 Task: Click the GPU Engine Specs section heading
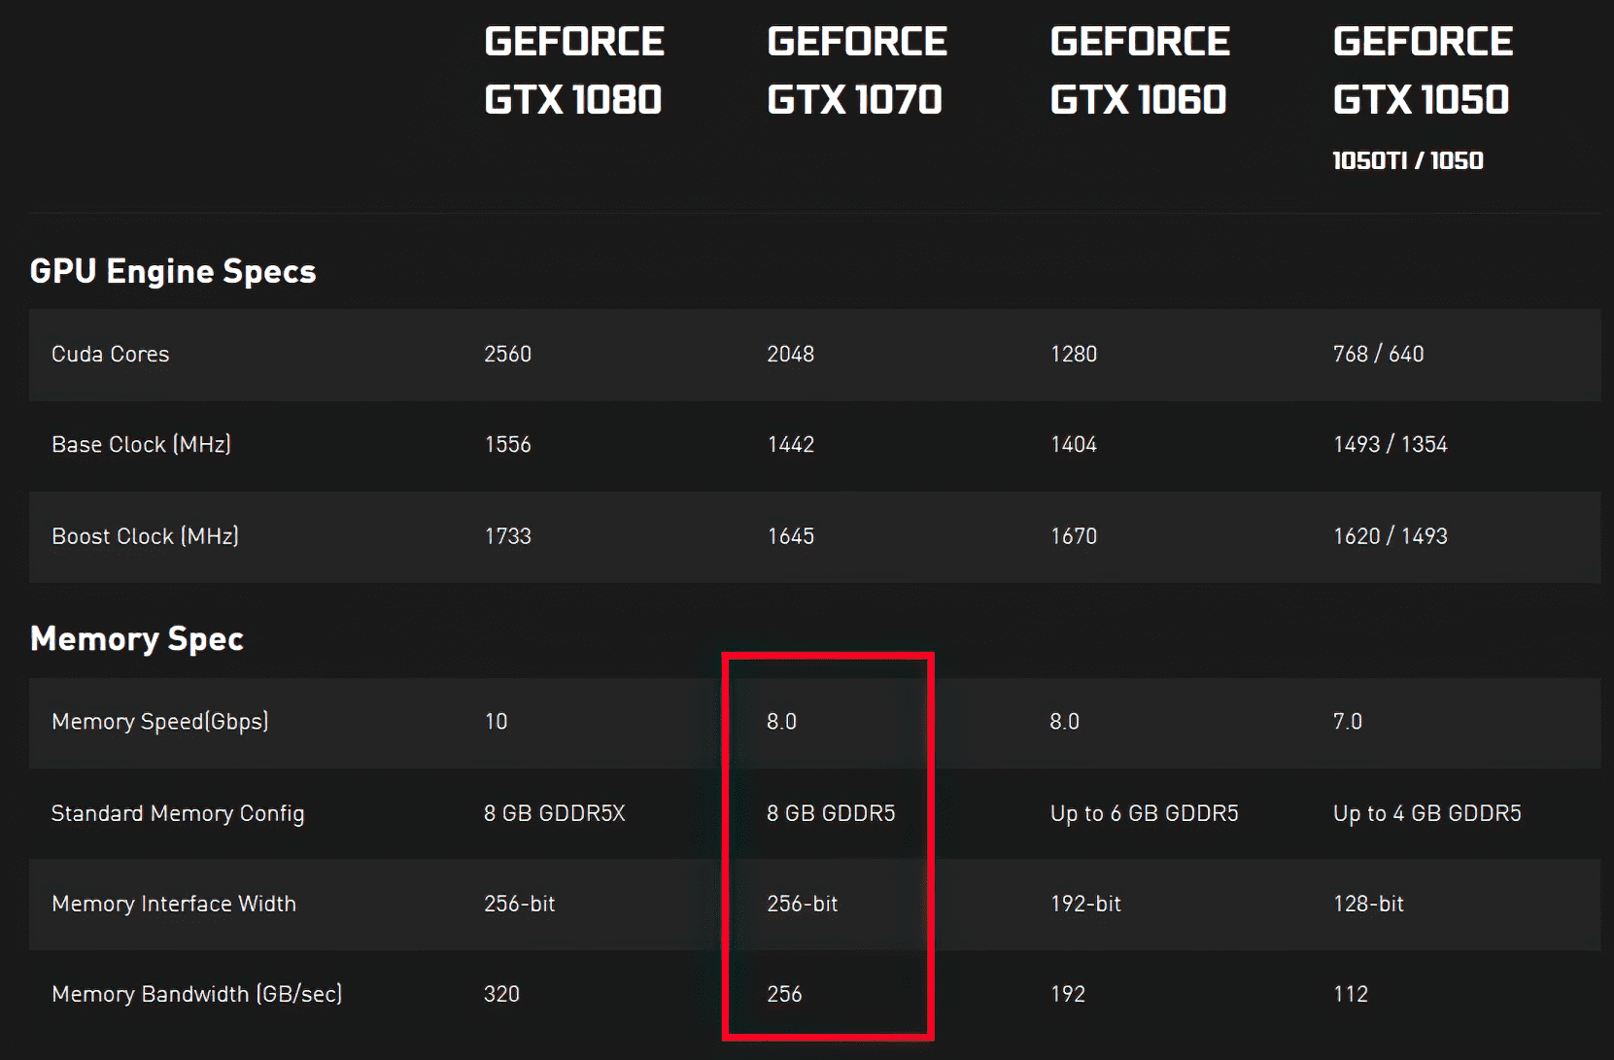pyautogui.click(x=173, y=271)
